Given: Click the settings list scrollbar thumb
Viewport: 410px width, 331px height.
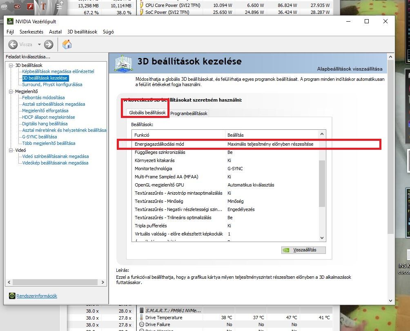Looking at the screenshot, I should 322,184.
